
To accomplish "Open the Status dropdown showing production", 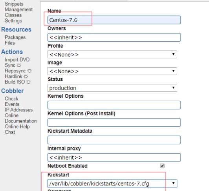I will tap(112, 88).
